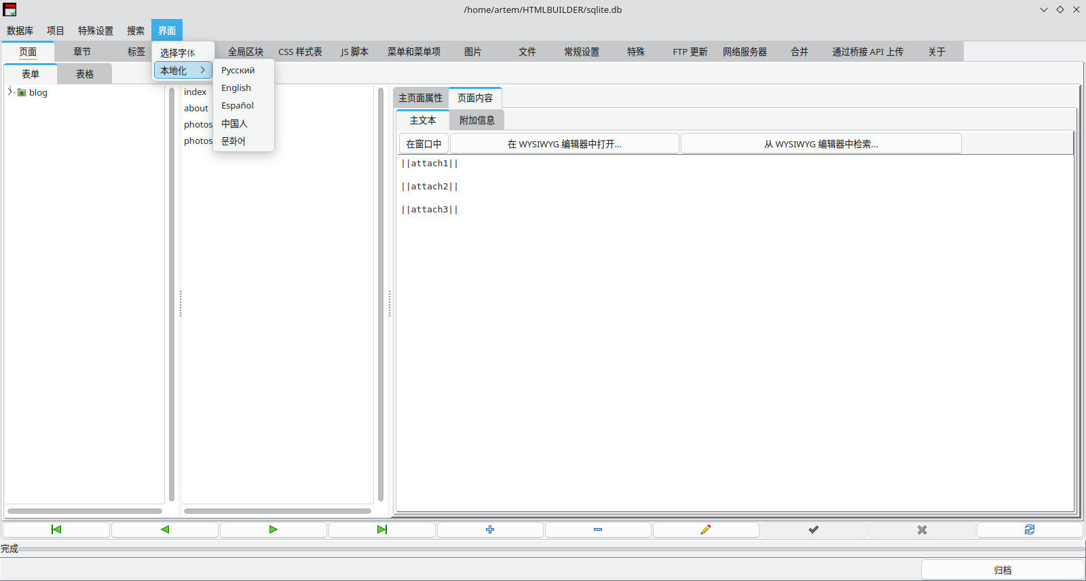Screen dimensions: 1086x581
Task: Jump to last record button
Action: click(x=382, y=529)
